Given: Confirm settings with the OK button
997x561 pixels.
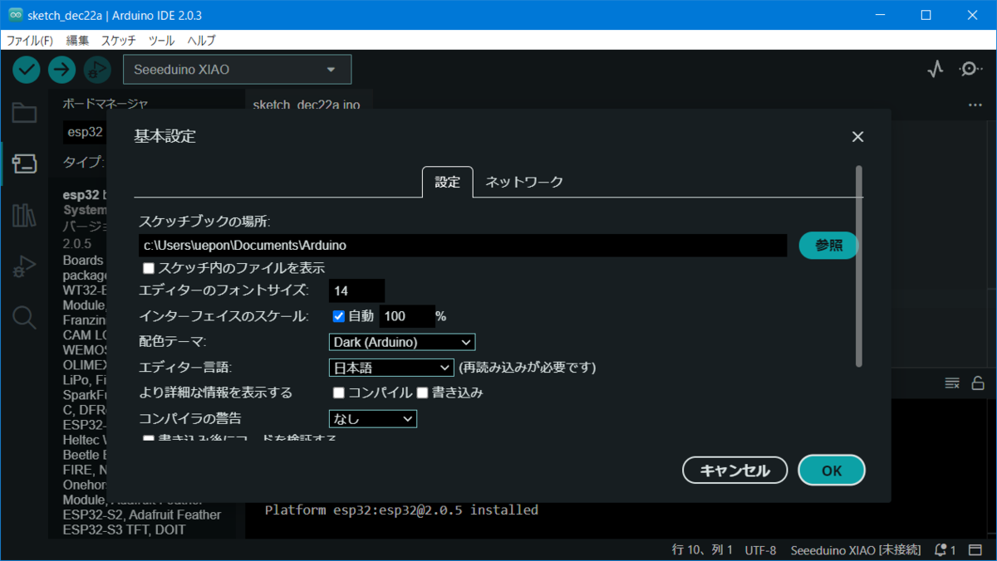Looking at the screenshot, I should pyautogui.click(x=832, y=471).
